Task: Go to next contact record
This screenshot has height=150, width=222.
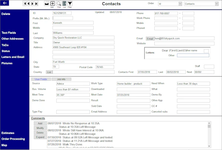Action: (32, 4)
